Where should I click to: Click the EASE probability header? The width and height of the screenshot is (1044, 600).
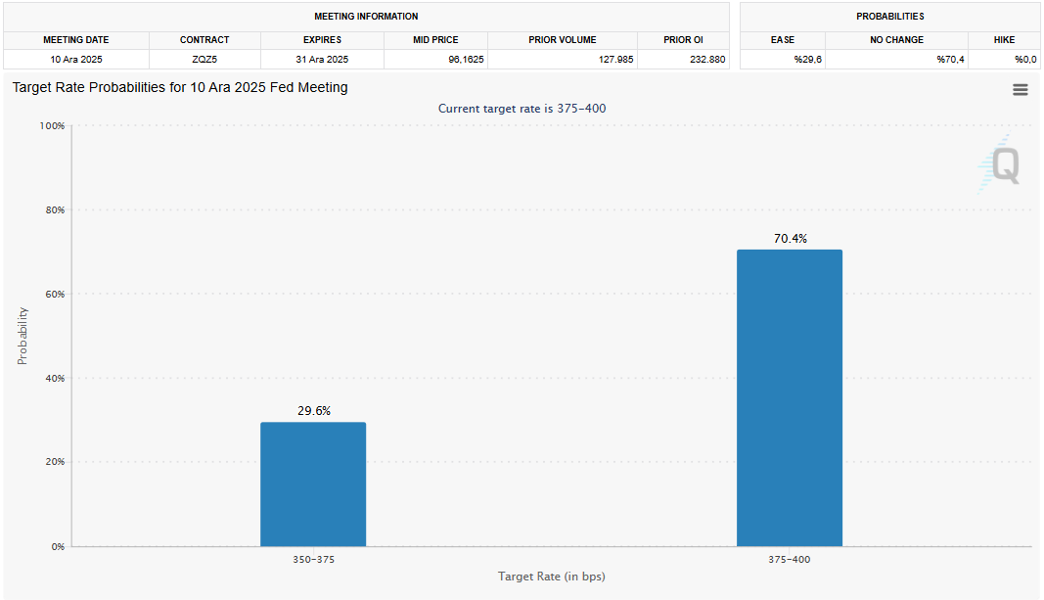pos(783,40)
